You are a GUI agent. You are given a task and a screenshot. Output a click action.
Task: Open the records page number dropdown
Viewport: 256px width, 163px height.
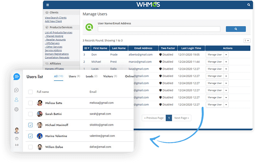pos(247,40)
